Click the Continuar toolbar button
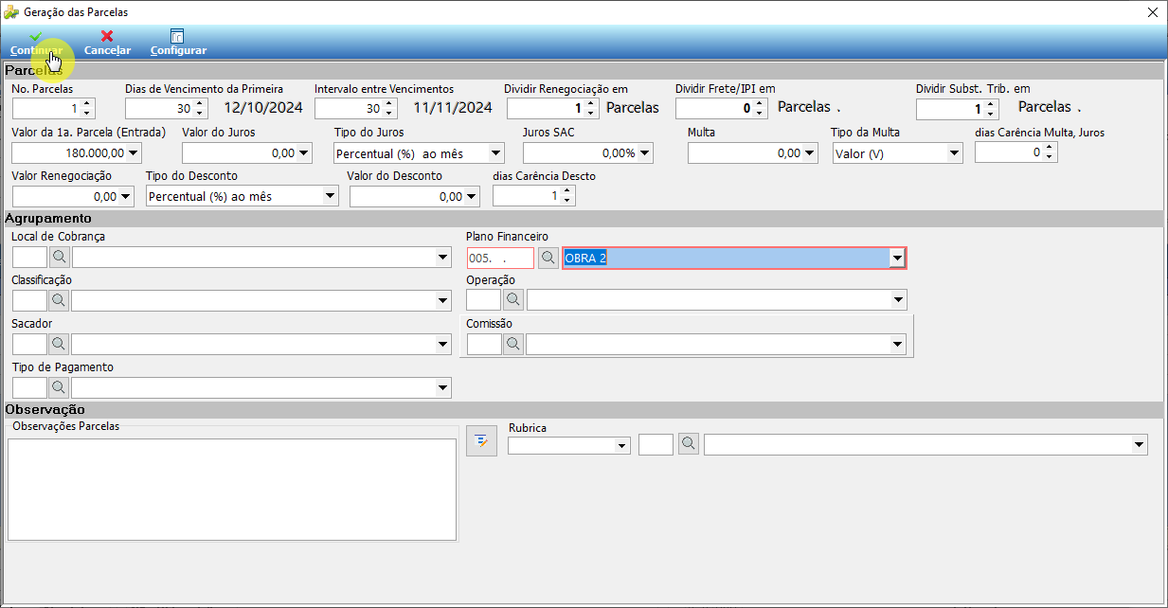 pos(36,43)
